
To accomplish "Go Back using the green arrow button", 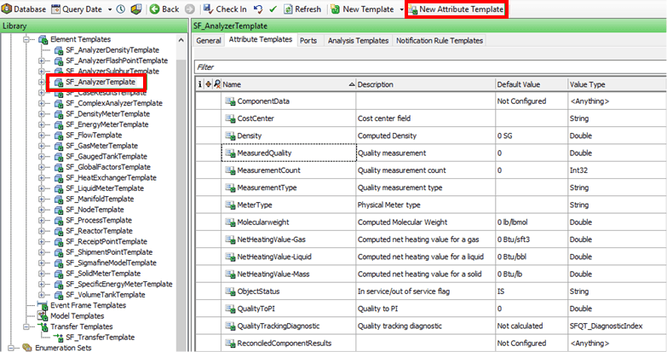I will pyautogui.click(x=164, y=9).
